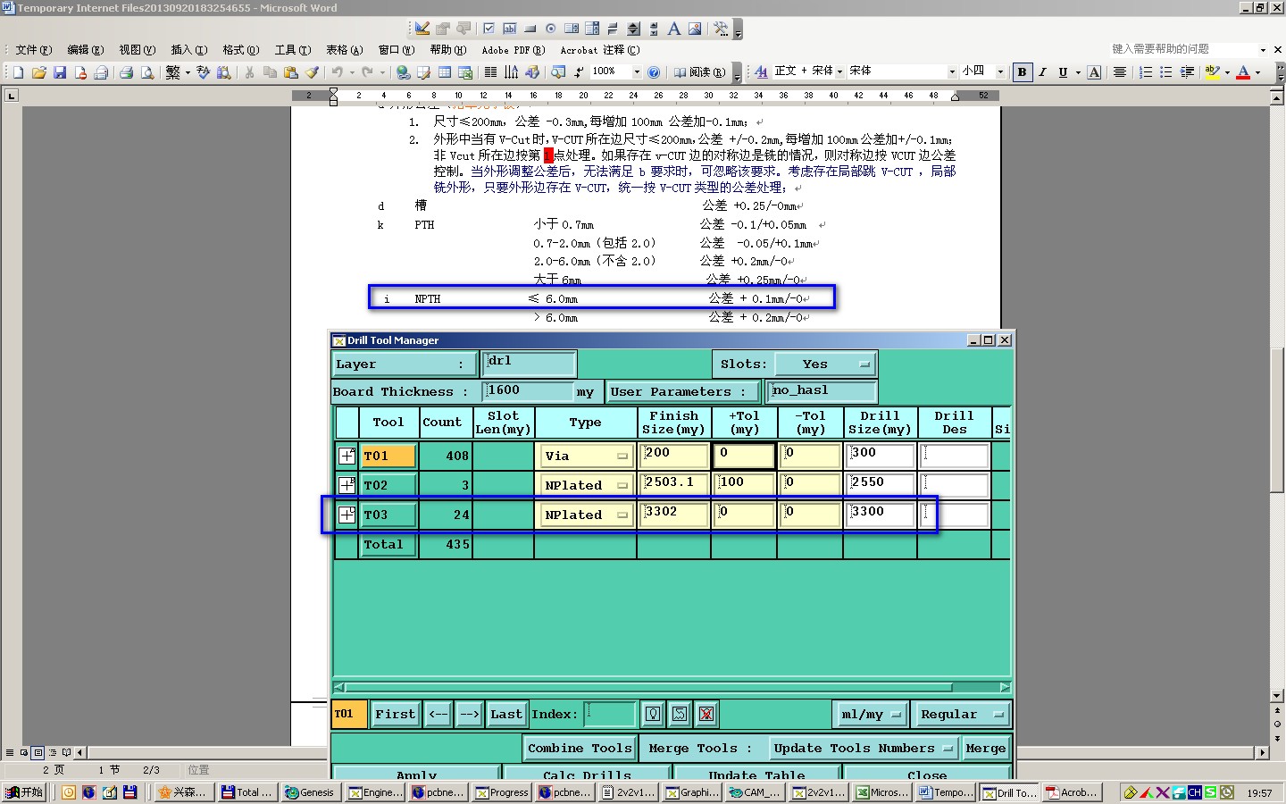
Task: Click the Cut scissors icon
Action: click(x=249, y=72)
